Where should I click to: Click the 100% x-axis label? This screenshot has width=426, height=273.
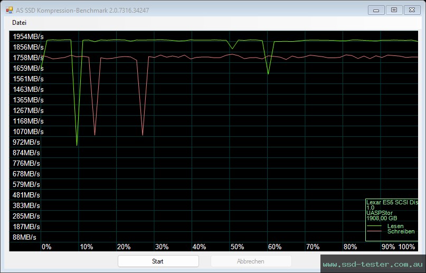point(406,247)
